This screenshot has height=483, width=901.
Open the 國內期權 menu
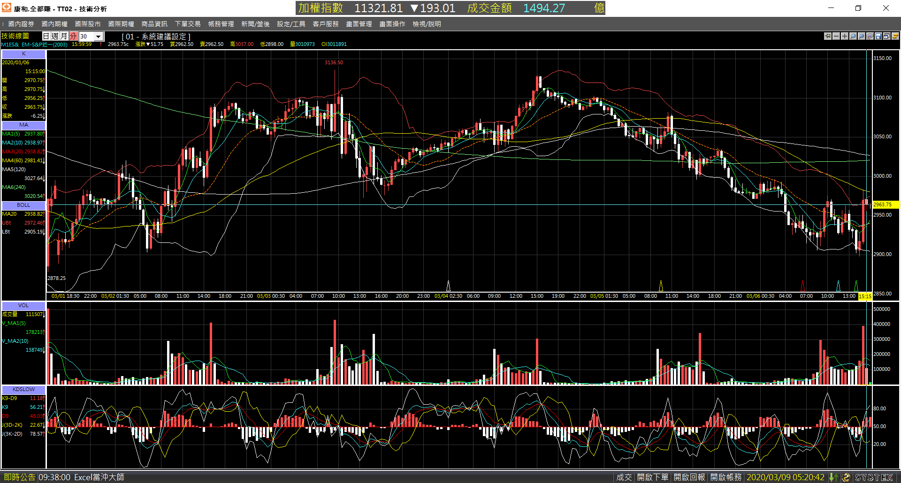pos(54,24)
